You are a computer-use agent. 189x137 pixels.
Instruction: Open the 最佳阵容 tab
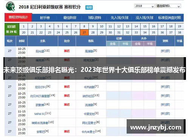[70, 18]
